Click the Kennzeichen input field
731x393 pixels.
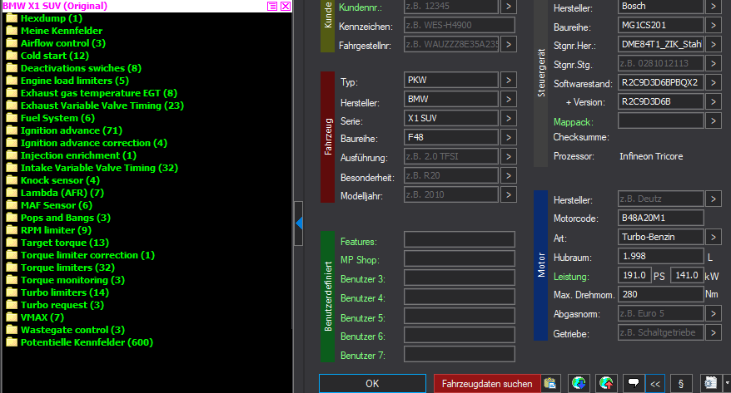pyautogui.click(x=460, y=25)
